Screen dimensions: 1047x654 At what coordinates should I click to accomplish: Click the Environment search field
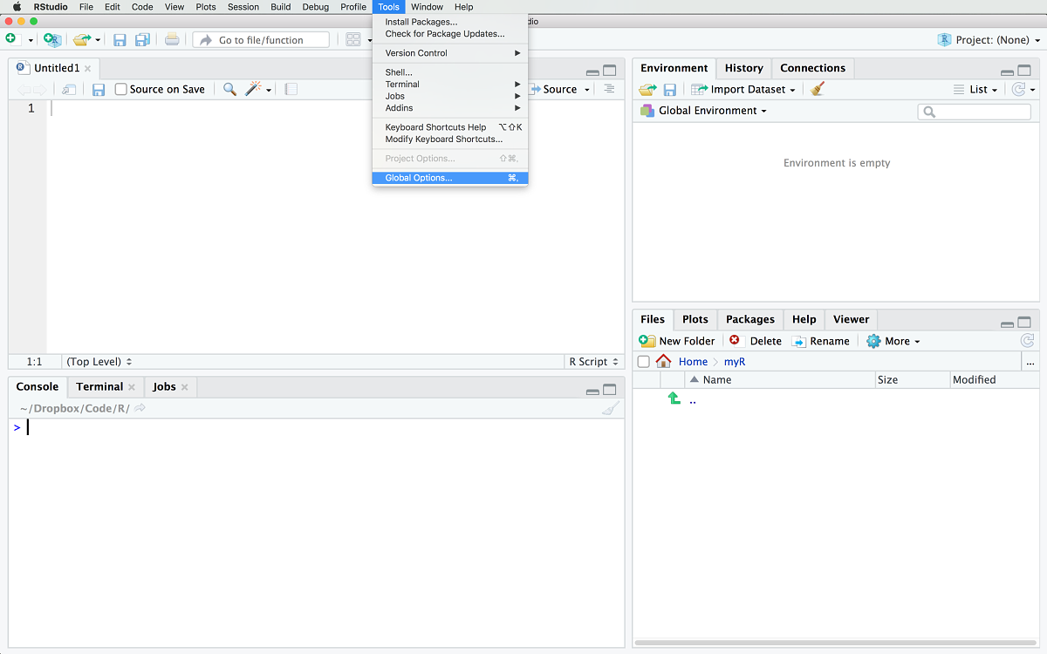click(x=974, y=112)
